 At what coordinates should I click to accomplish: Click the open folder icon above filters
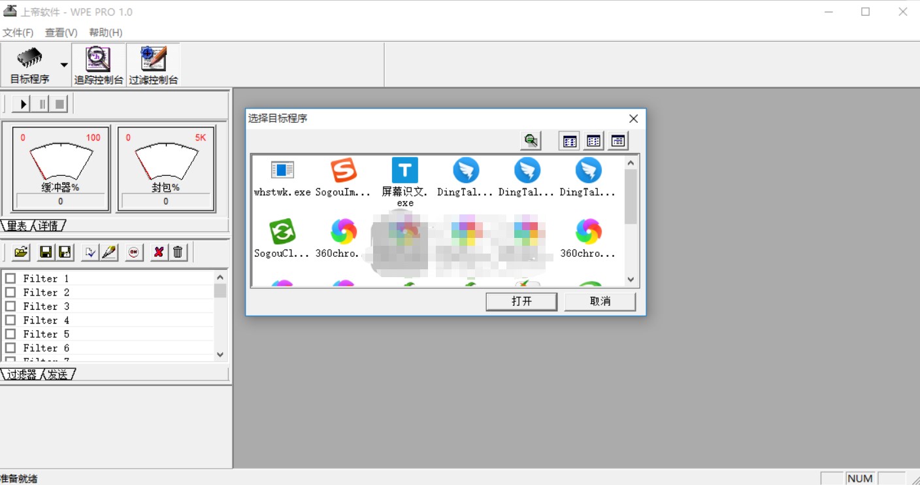[x=21, y=252]
